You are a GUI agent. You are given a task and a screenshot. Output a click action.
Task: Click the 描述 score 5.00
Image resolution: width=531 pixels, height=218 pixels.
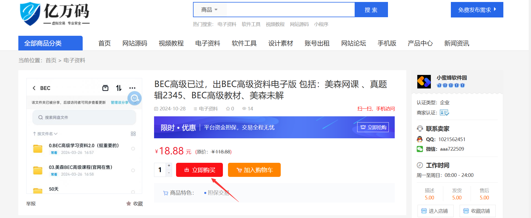(x=429, y=198)
